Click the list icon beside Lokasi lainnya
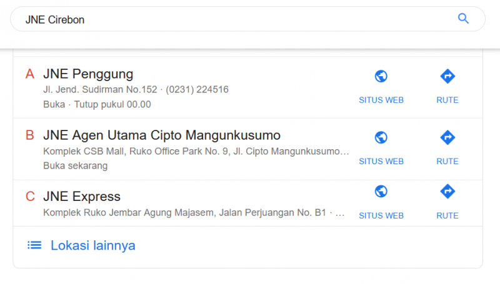The width and height of the screenshot is (500, 284). click(34, 245)
